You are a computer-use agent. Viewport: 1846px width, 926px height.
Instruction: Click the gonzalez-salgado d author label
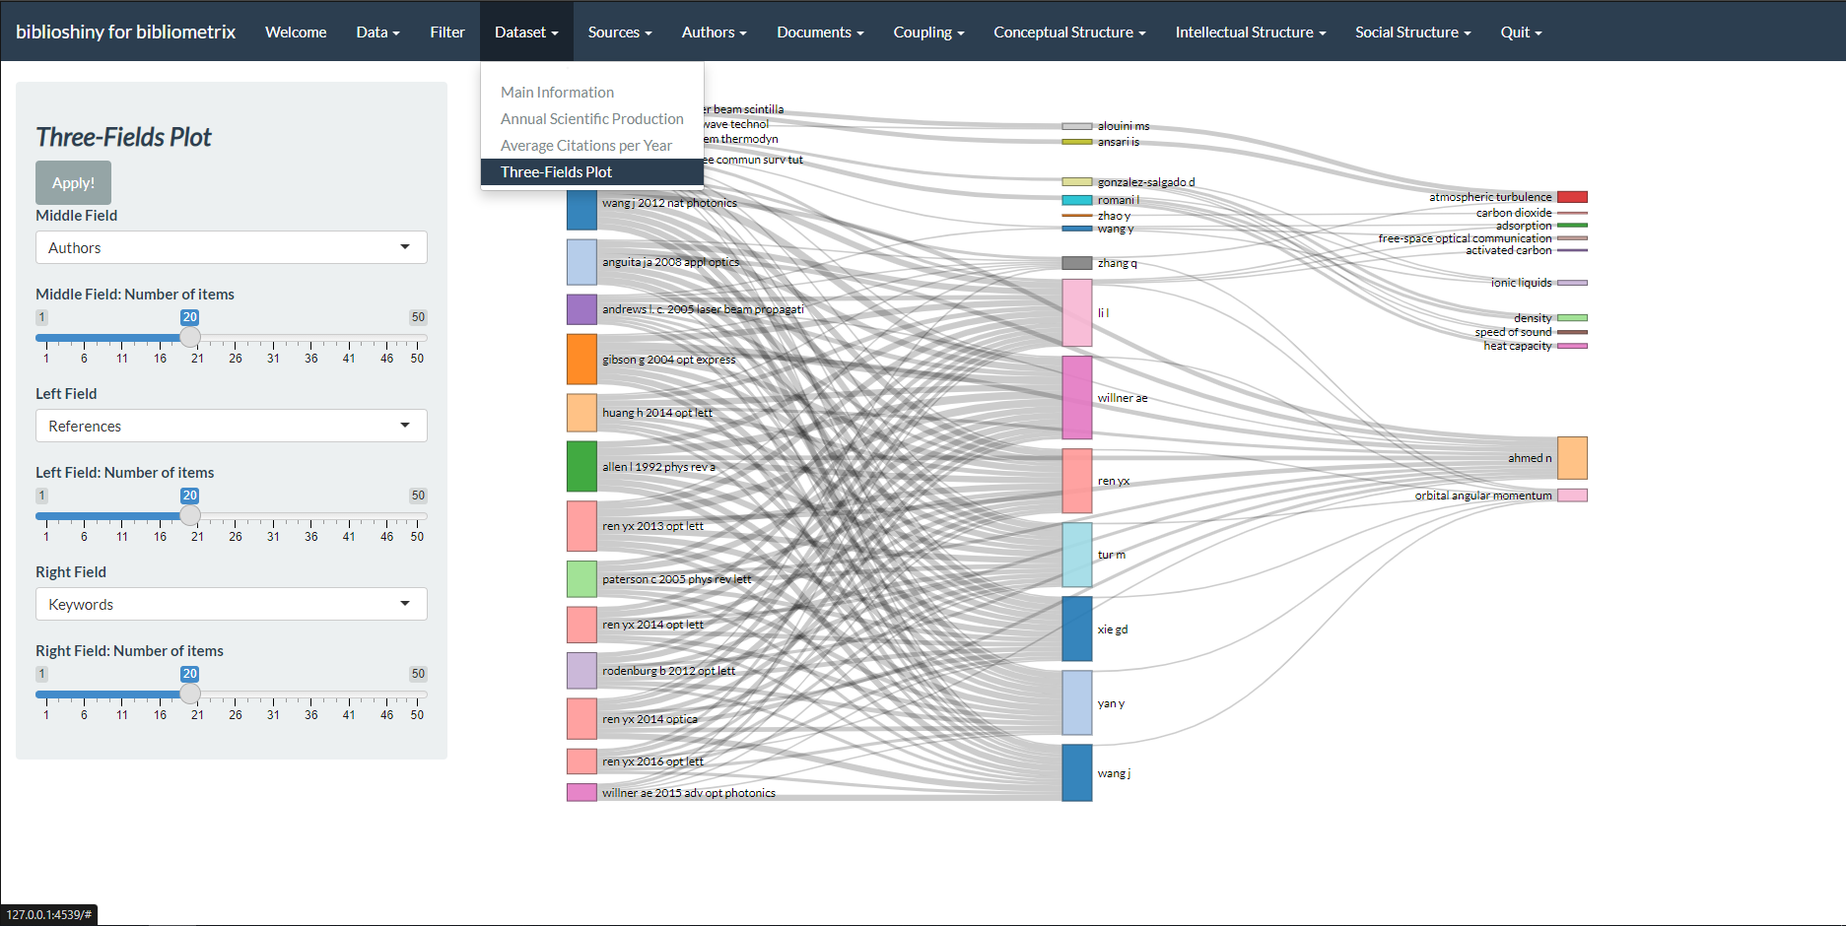[x=1146, y=182]
